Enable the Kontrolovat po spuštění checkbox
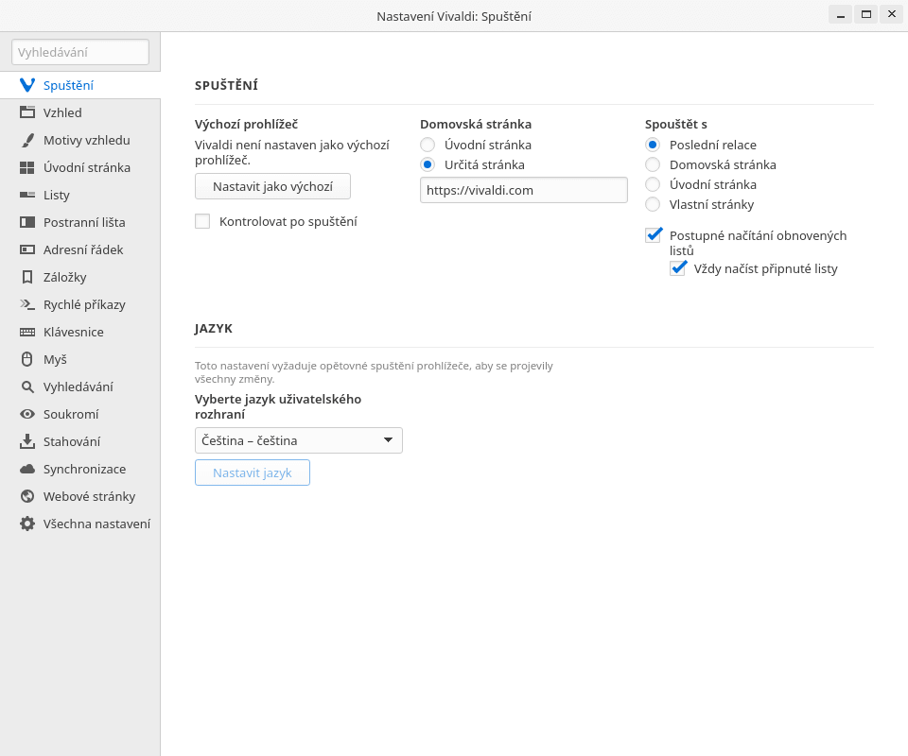 pos(202,221)
